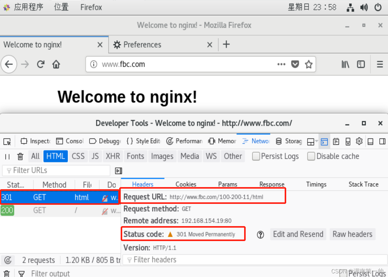This screenshot has height=277, width=388.
Task: Click inside the Filter URLs field
Action: pos(55,171)
